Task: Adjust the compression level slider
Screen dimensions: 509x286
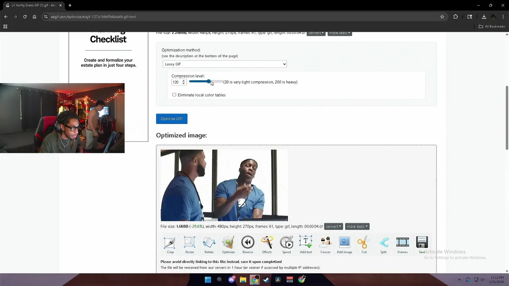Action: pos(206,82)
